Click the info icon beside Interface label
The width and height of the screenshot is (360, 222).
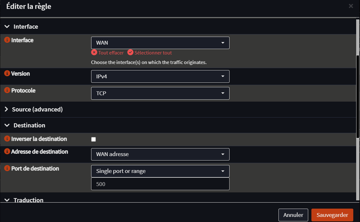pos(7,40)
